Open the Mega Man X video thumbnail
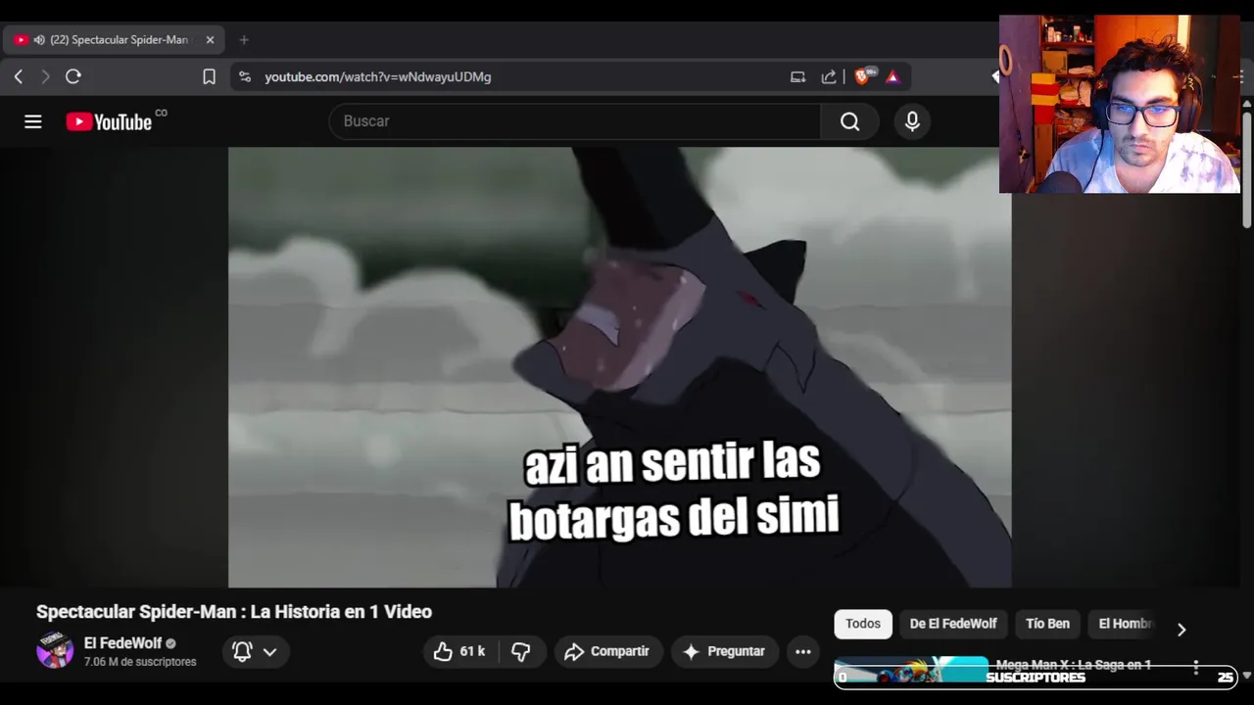 [x=910, y=671]
